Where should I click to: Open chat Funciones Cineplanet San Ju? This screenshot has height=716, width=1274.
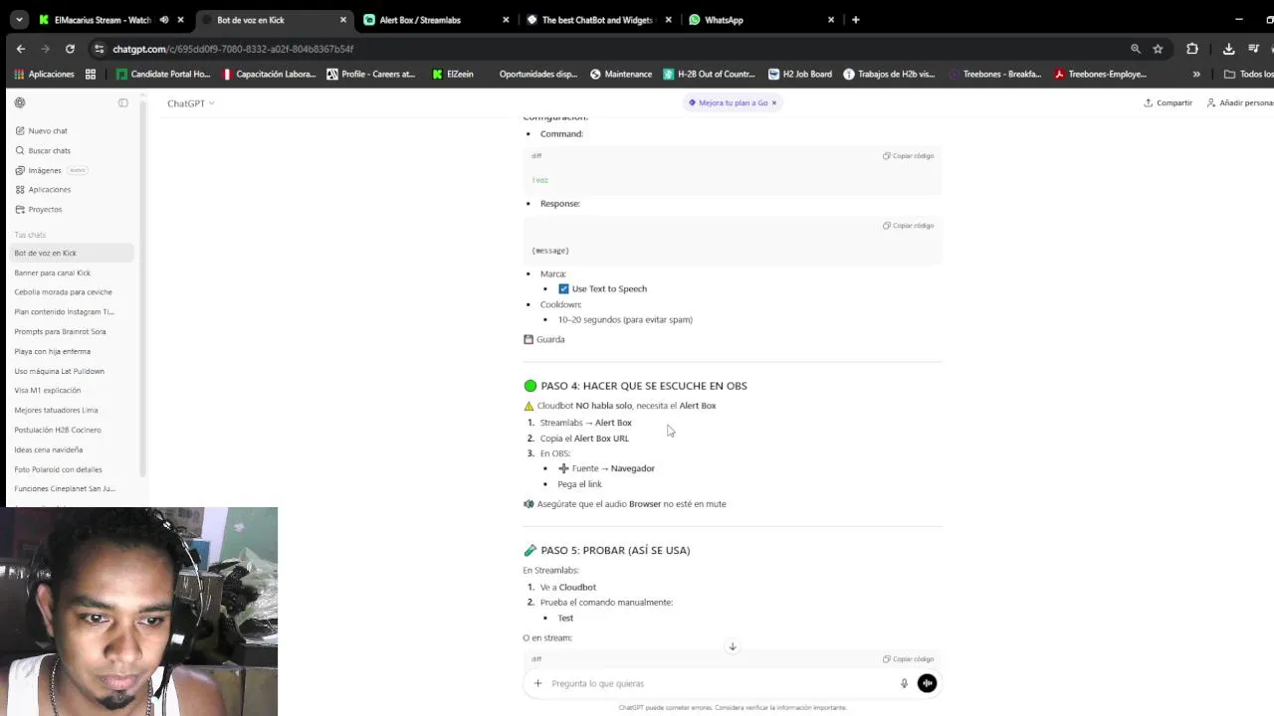pyautogui.click(x=72, y=488)
